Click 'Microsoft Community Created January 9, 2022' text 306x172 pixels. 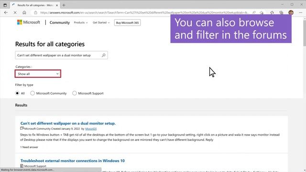tap(52, 129)
